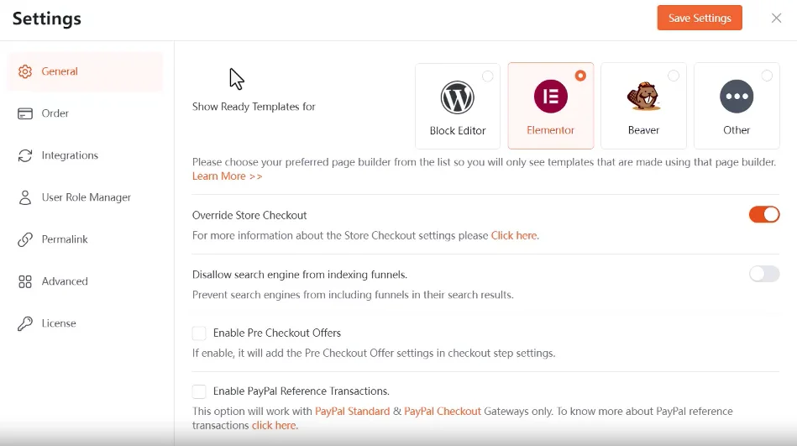Check Enable Pre Checkout Offers box

199,333
